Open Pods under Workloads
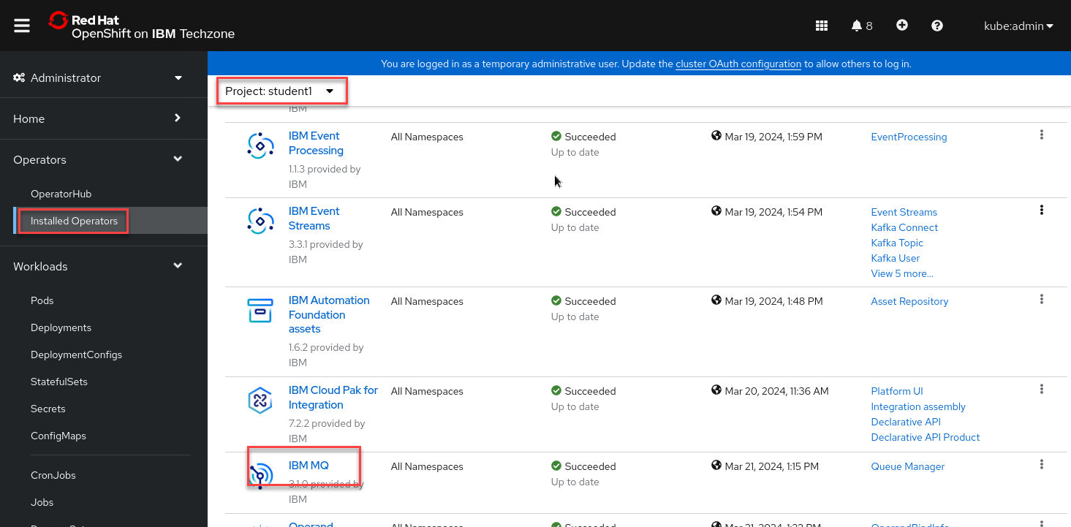The width and height of the screenshot is (1071, 527). (x=42, y=300)
